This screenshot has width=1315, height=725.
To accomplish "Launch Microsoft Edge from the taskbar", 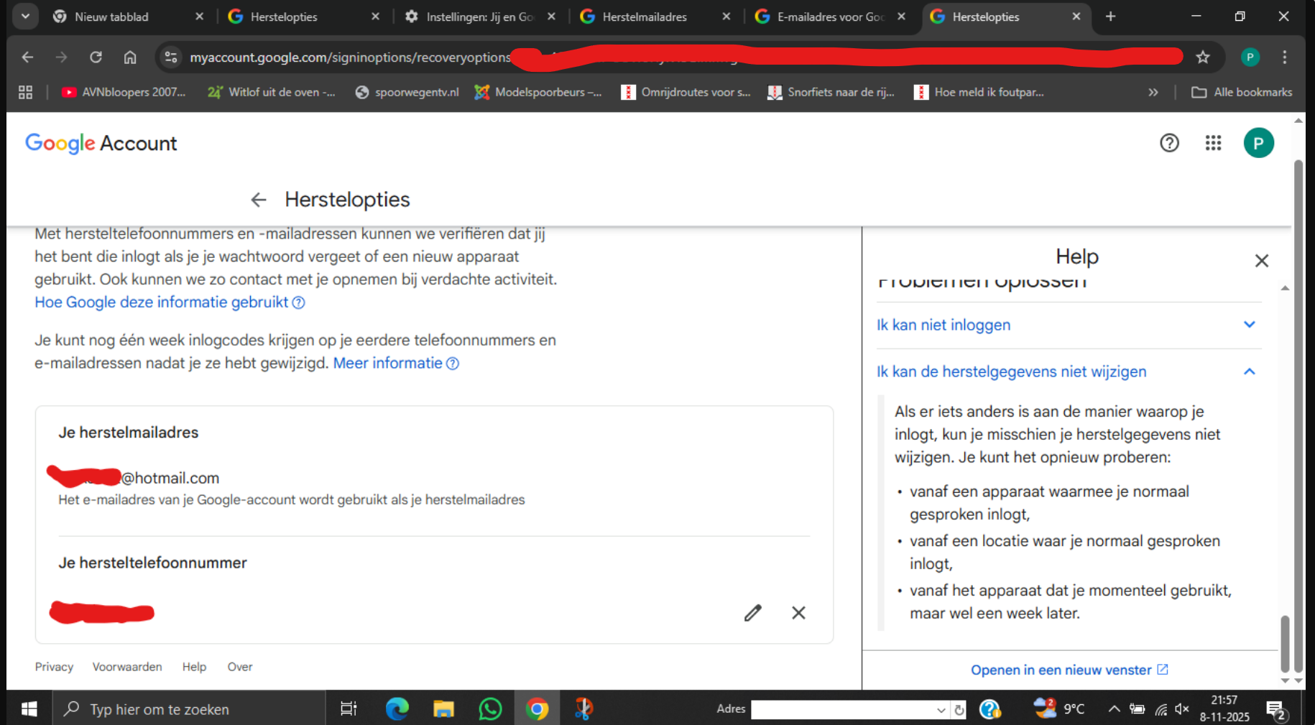I will [397, 709].
